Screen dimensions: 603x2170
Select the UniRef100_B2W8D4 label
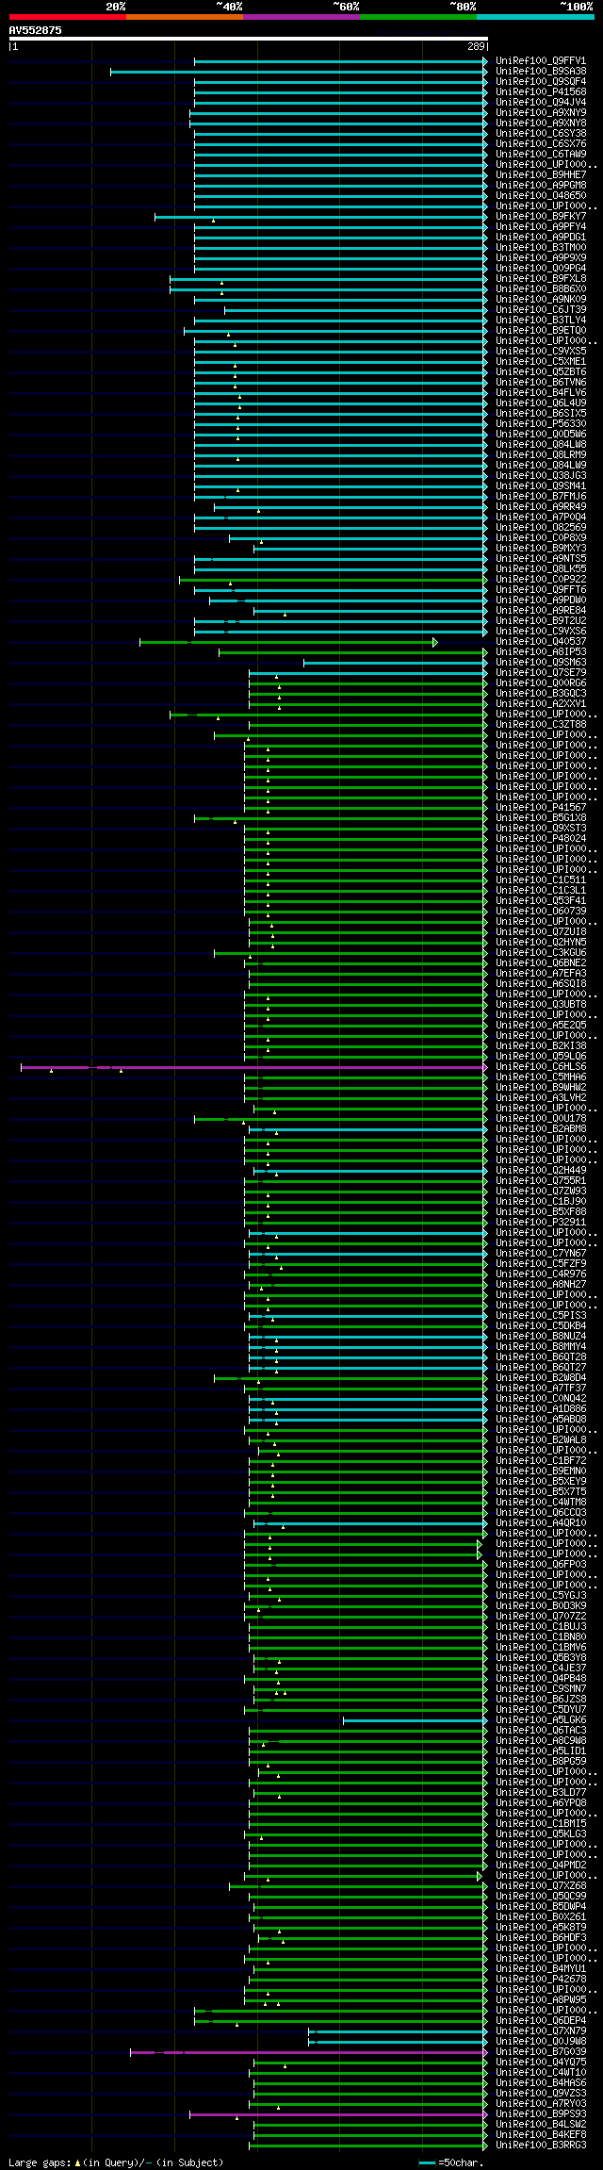point(541,1378)
